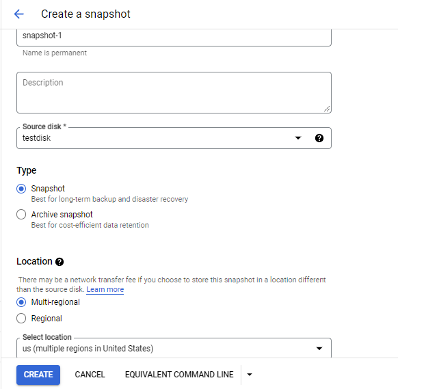This screenshot has height=389, width=439.
Task: Select the Snapshot type radio button
Action: pyautogui.click(x=21, y=189)
